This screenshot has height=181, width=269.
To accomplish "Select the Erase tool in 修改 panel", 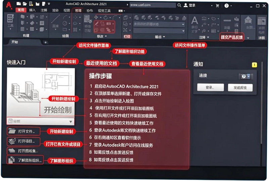I will [96, 23].
